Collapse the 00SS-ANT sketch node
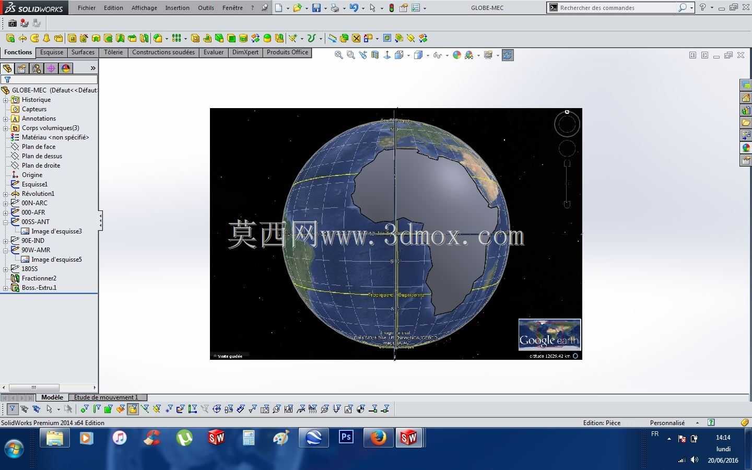 tap(5, 222)
